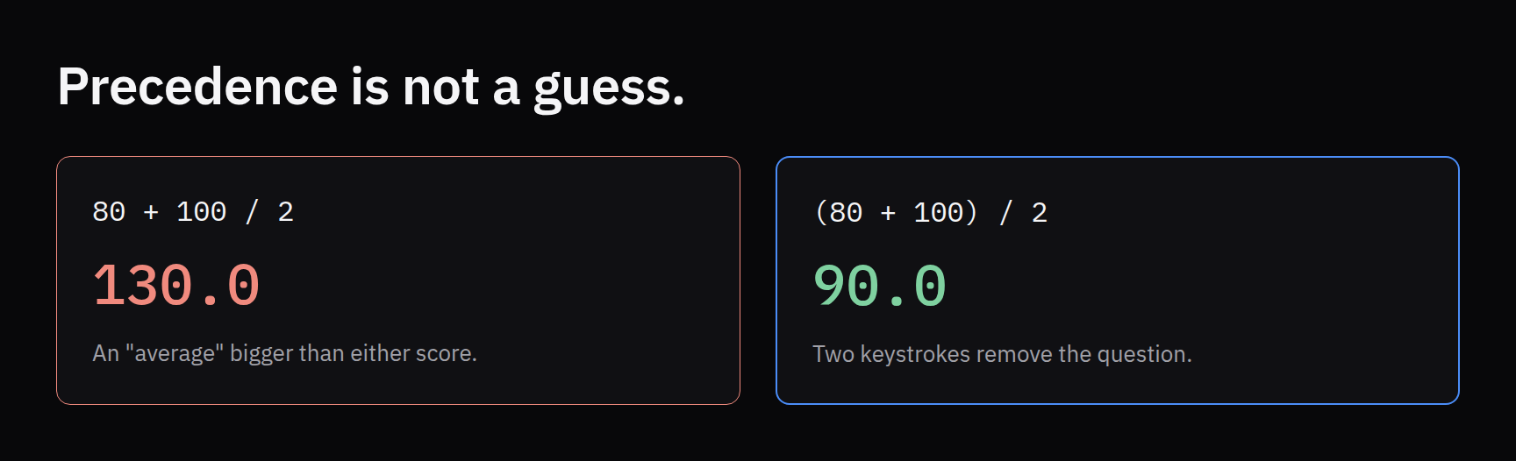Click the red result 130.0
1516x461 pixels.
pyautogui.click(x=176, y=286)
